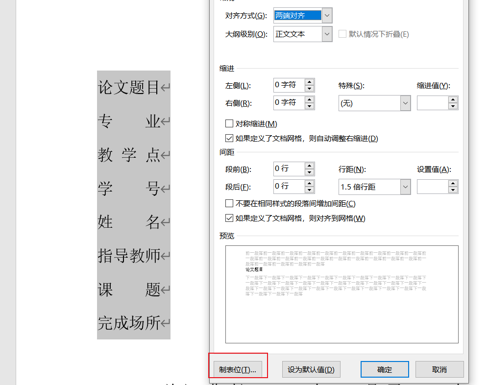Click the 设为默认值 button
Viewport: 488px width, 385px height.
[311, 369]
